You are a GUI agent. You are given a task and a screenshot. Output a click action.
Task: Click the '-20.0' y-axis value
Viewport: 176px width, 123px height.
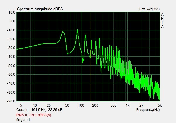tap(11, 39)
